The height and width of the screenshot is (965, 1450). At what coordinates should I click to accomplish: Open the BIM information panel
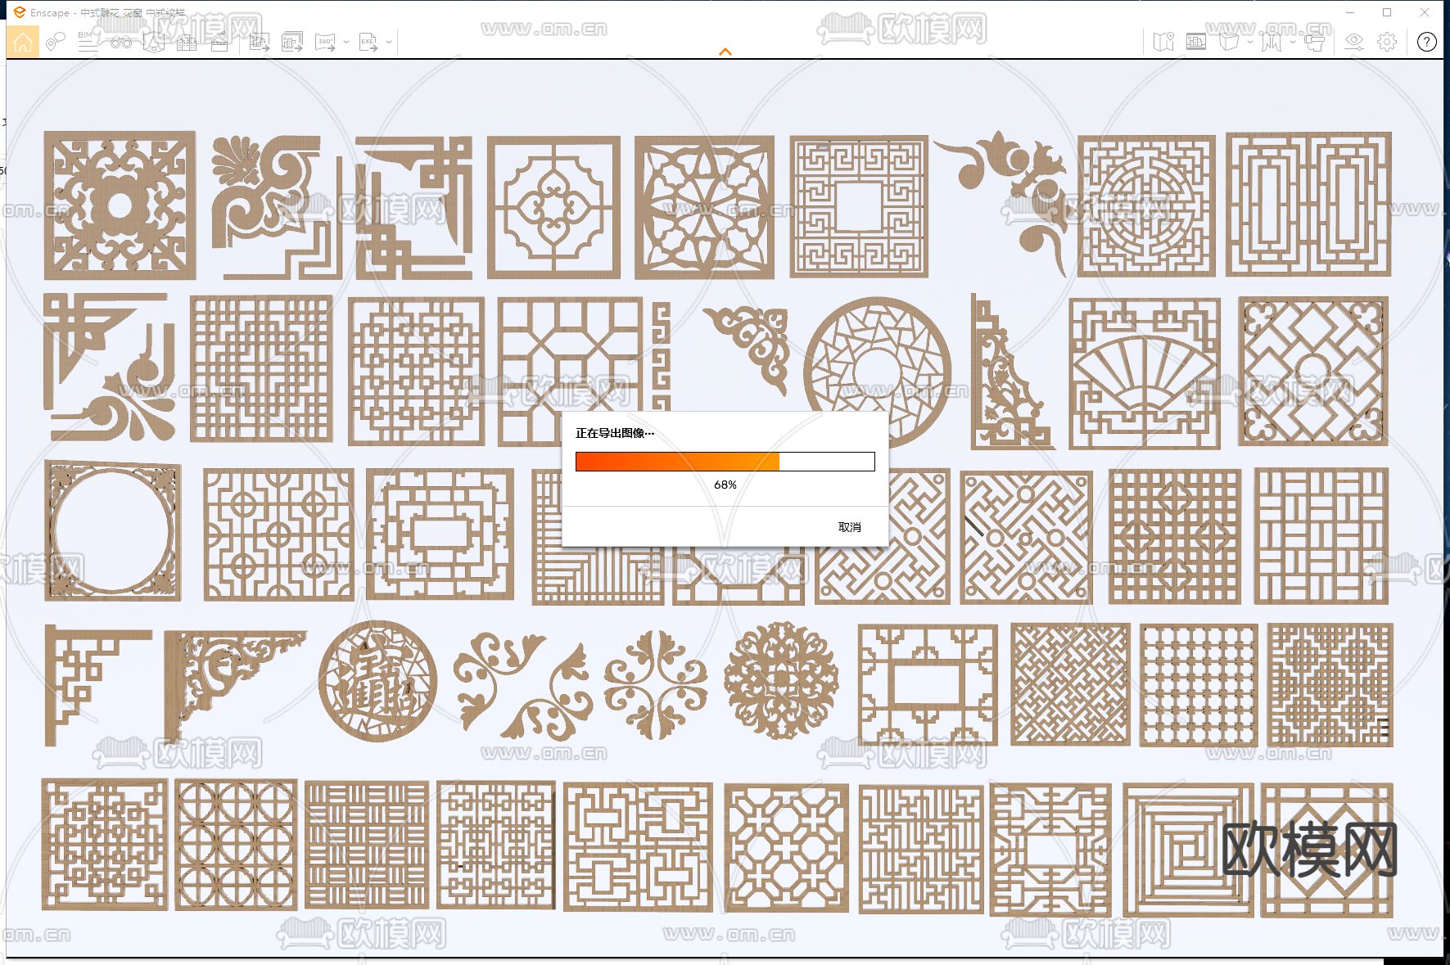88,42
